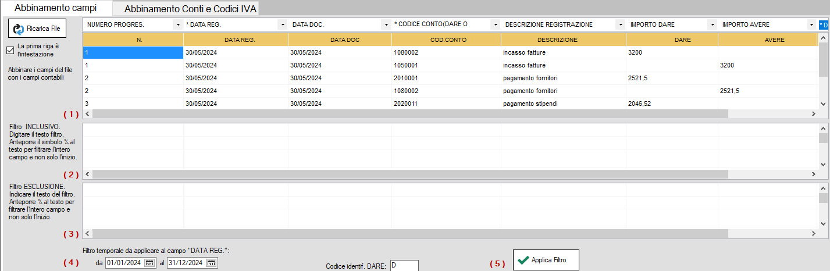The height and width of the screenshot is (271, 830).
Task: Expand the NUMERO PROGRES. dropdown
Action: 177,24
